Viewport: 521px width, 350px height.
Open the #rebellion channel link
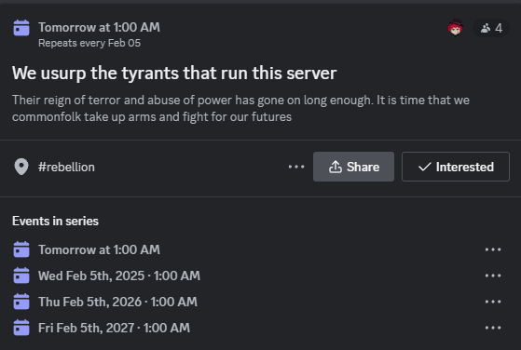pyautogui.click(x=66, y=167)
